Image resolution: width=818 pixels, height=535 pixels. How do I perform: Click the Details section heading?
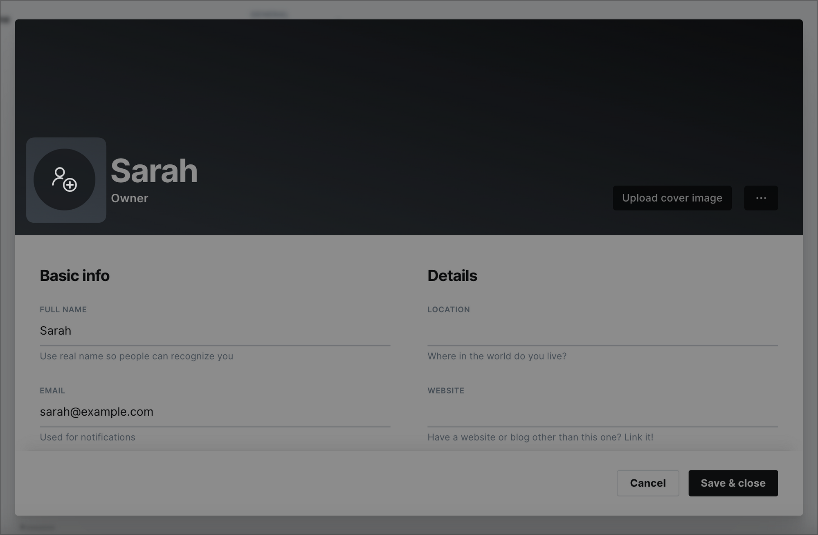(x=452, y=276)
